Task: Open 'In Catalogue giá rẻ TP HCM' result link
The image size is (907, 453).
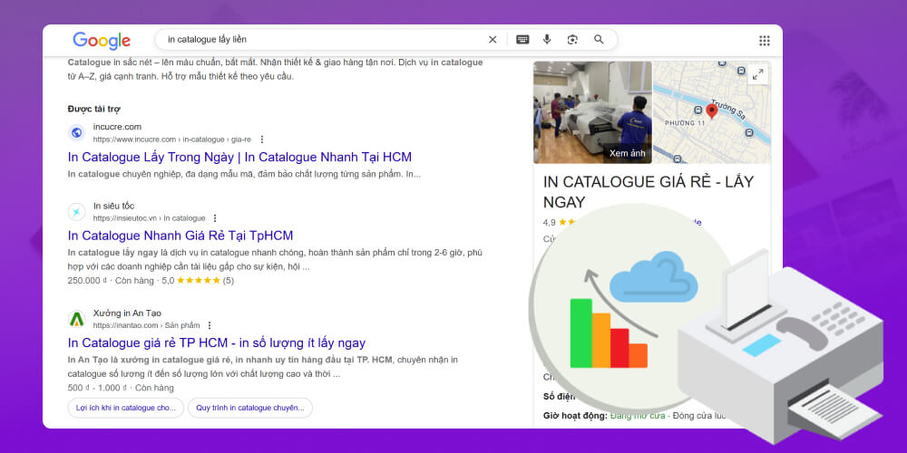Action: (x=217, y=342)
